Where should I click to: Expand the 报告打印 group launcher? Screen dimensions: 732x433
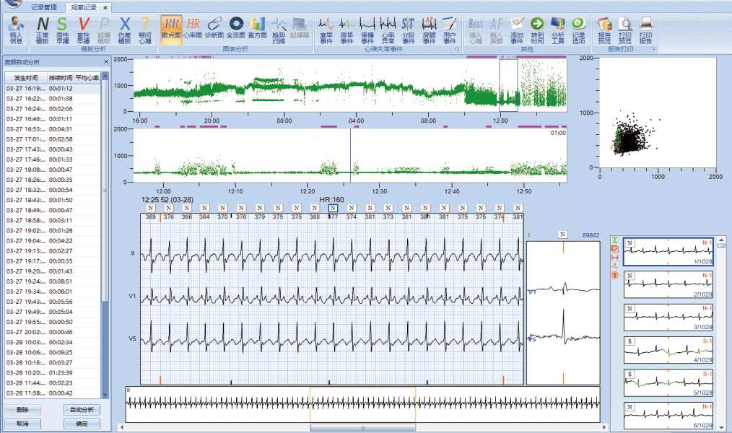click(x=654, y=50)
